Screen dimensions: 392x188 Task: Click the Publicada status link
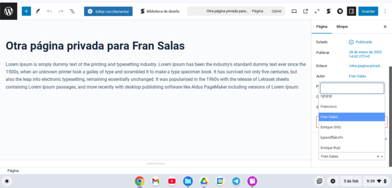(360, 42)
